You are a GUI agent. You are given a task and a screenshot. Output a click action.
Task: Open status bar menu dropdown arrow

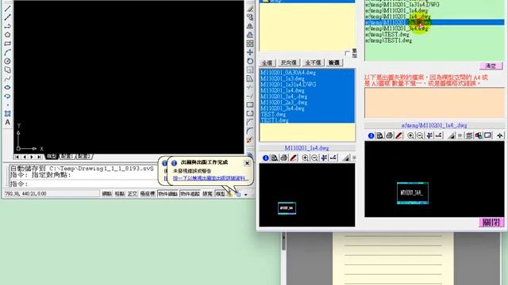(246, 195)
